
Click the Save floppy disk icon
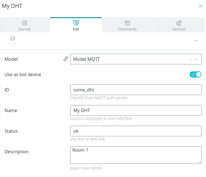point(12,38)
